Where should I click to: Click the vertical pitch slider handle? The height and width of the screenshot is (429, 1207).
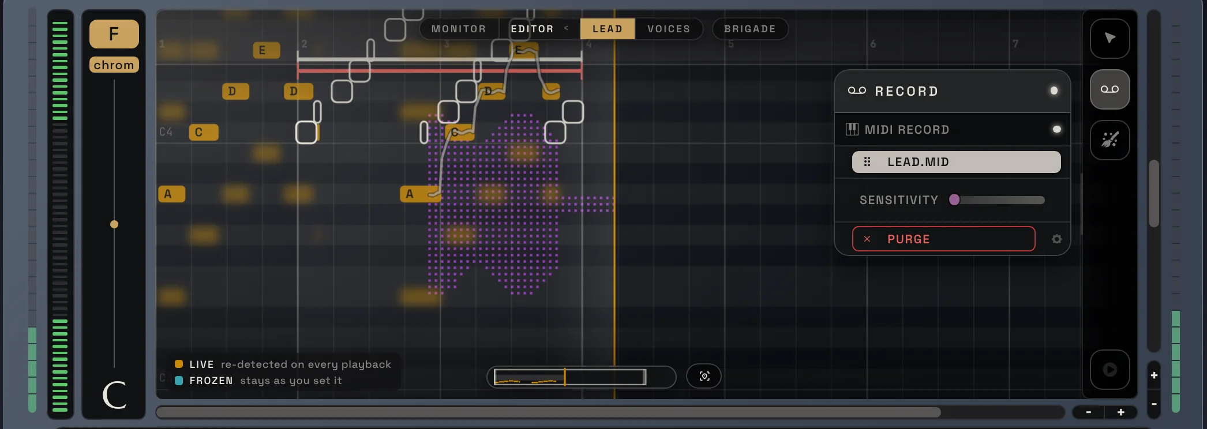pyautogui.click(x=114, y=224)
